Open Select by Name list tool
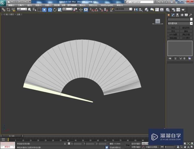194x149 pixels. point(34,10)
